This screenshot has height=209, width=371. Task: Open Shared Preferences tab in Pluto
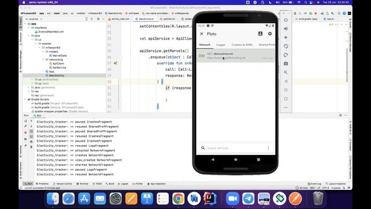coord(267,45)
